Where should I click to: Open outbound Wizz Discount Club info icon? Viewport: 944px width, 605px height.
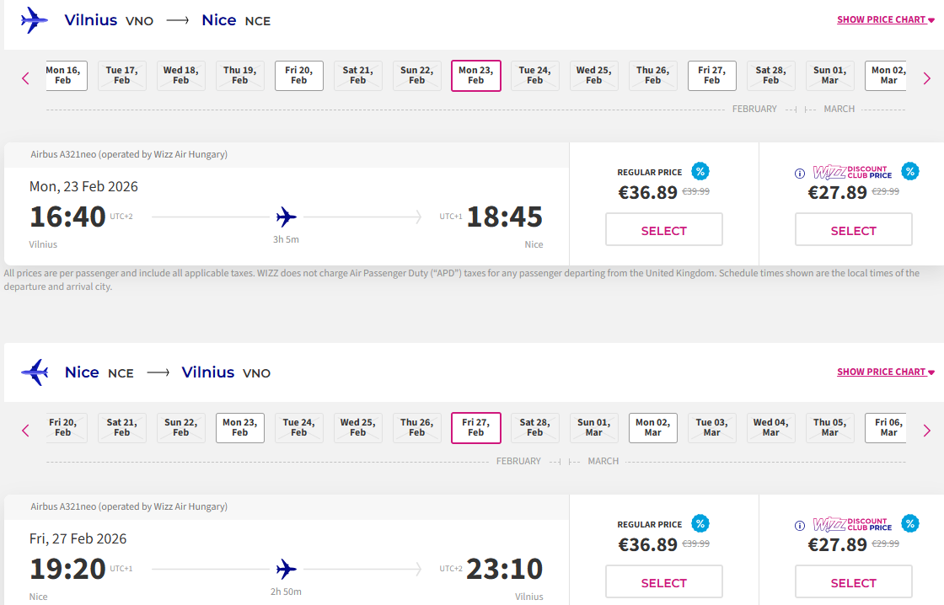point(800,174)
